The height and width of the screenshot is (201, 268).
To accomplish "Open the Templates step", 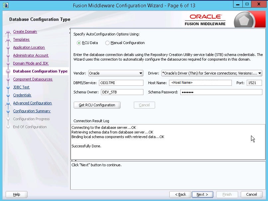I will 21,39.
